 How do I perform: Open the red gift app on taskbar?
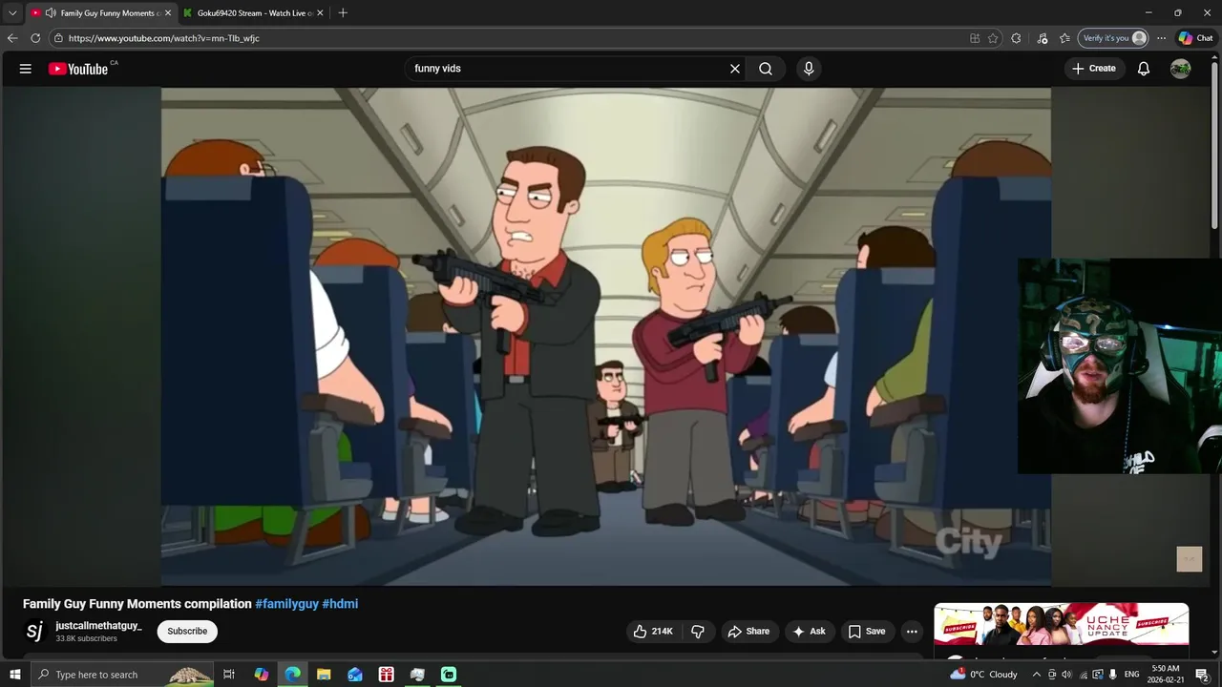(x=387, y=675)
